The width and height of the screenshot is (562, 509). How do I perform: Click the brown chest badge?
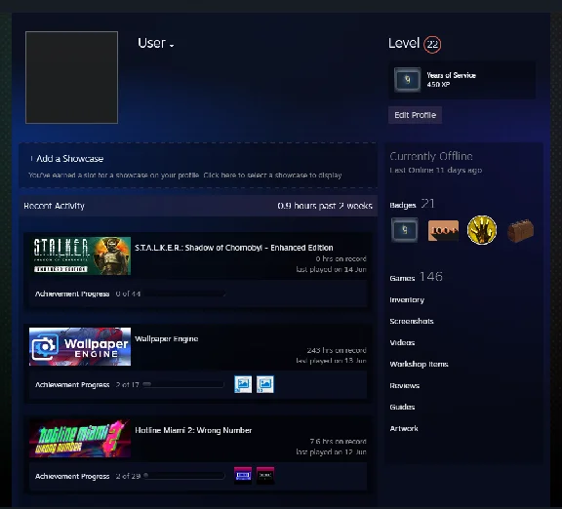(521, 231)
